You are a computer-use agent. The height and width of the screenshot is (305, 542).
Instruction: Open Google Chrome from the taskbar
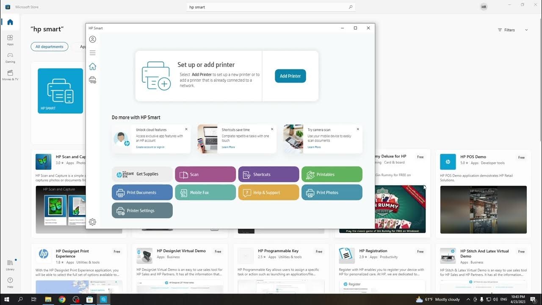tap(62, 299)
